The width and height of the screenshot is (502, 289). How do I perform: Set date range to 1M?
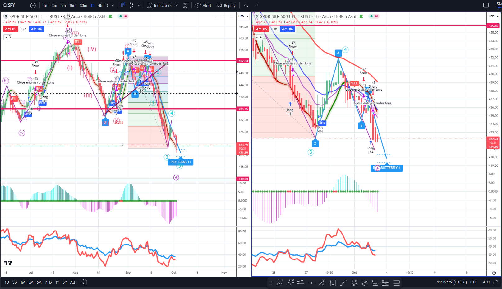pyautogui.click(x=23, y=282)
